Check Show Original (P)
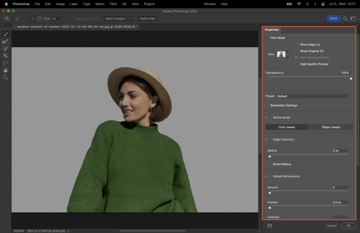Screen dimensions: 360x233 [296, 51]
